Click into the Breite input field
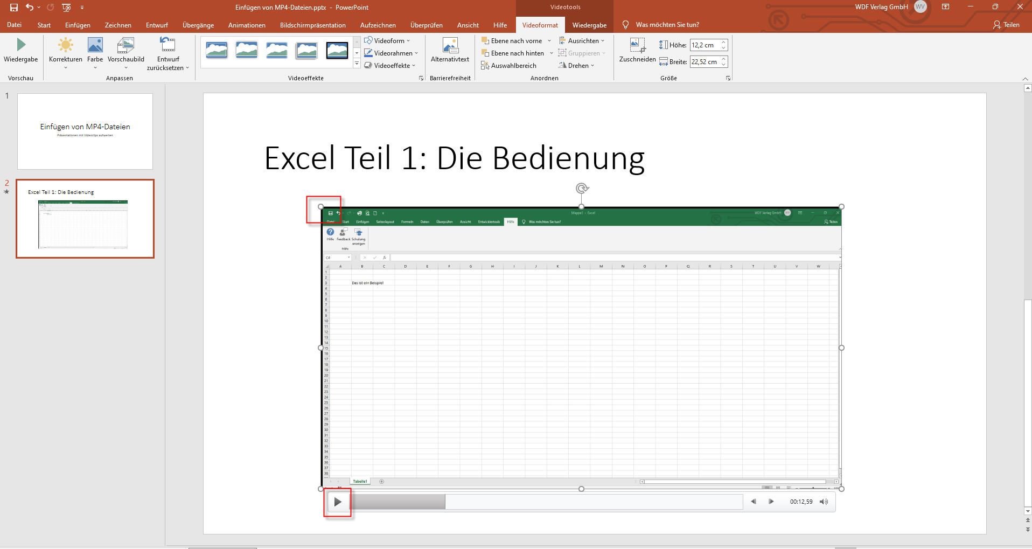The height and width of the screenshot is (549, 1032). click(x=705, y=62)
